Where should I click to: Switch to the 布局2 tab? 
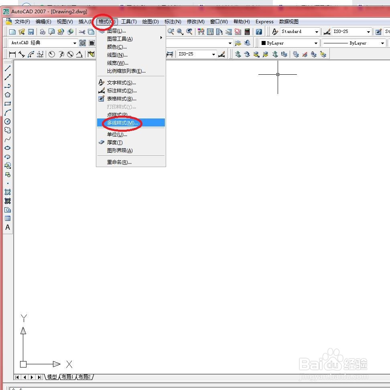(85, 377)
